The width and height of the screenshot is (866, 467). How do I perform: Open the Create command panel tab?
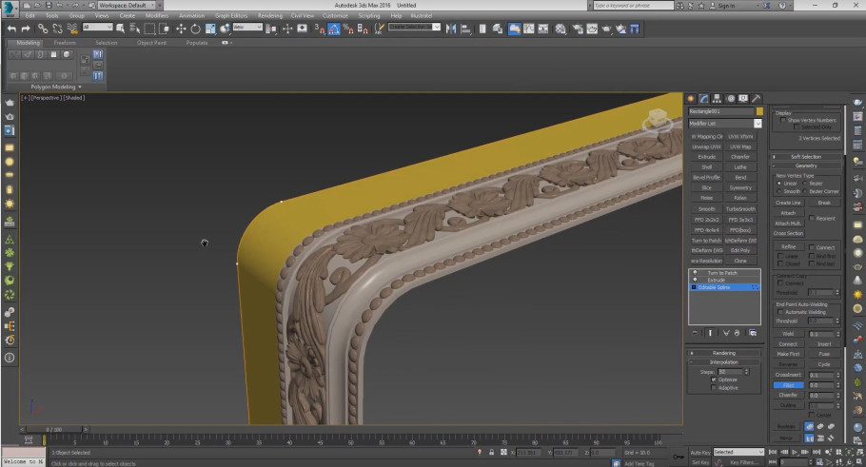coord(691,98)
